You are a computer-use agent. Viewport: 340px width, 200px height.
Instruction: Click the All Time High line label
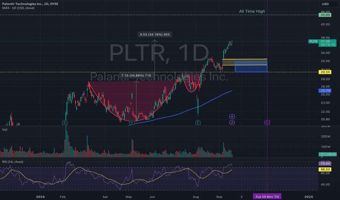pos(252,11)
